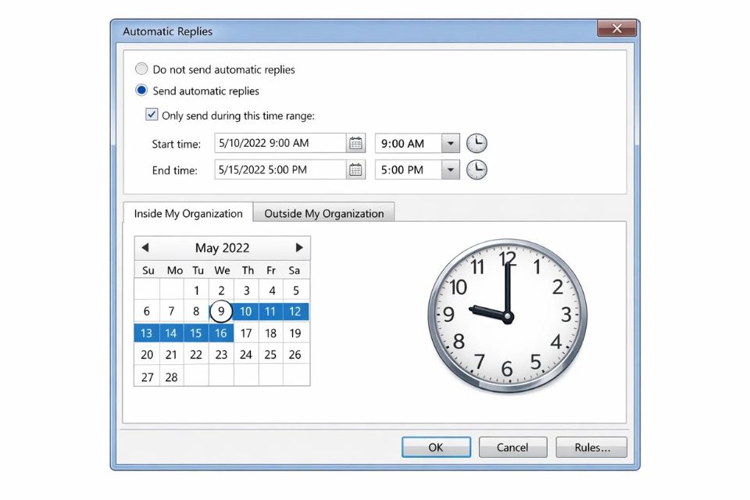Click the Start time date field
This screenshot has width=750, height=500.
click(277, 142)
